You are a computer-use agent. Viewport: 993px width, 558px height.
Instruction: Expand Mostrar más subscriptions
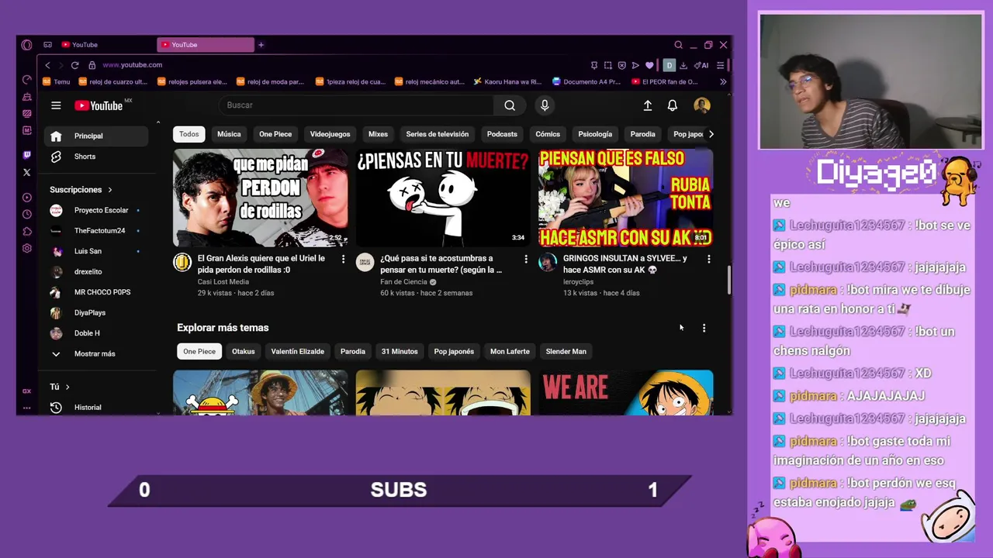point(94,353)
